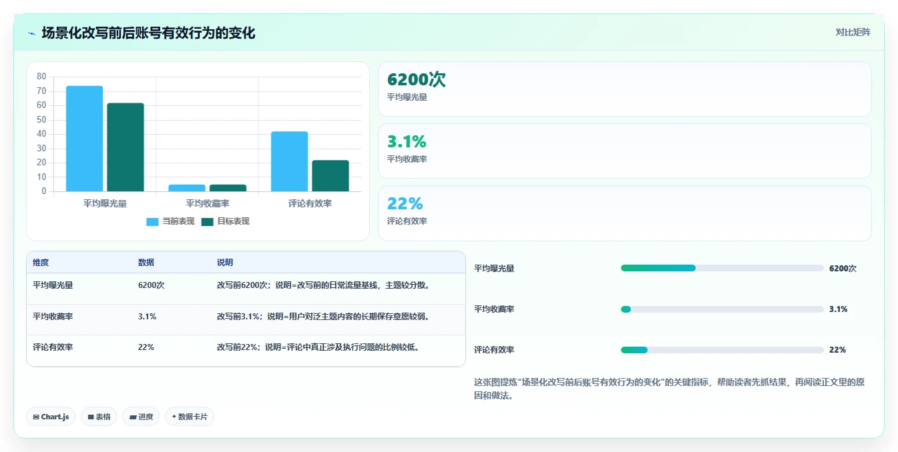Click the 平均收藏率 progress bar
The image size is (898, 452).
coord(722,309)
